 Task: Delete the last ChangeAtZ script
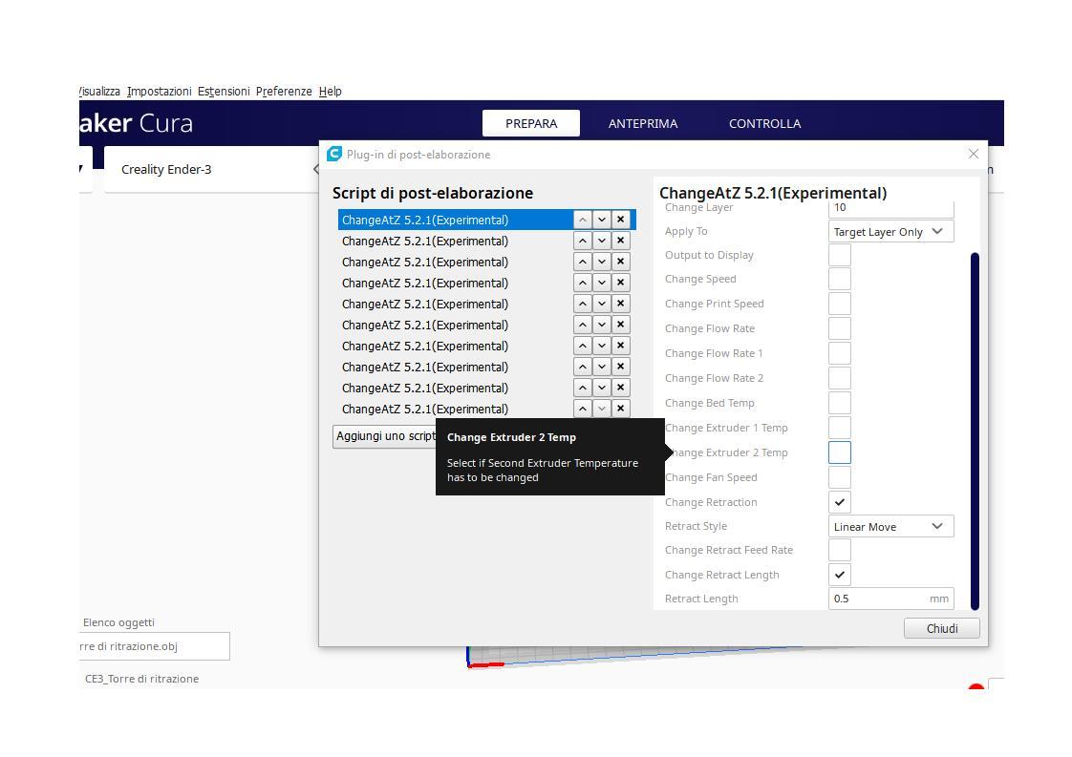point(620,409)
